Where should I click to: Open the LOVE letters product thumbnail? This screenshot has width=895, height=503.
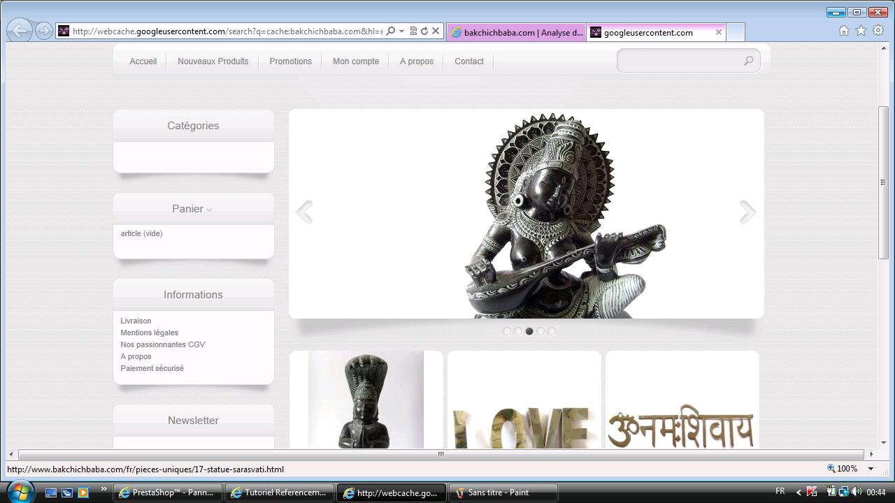click(524, 400)
